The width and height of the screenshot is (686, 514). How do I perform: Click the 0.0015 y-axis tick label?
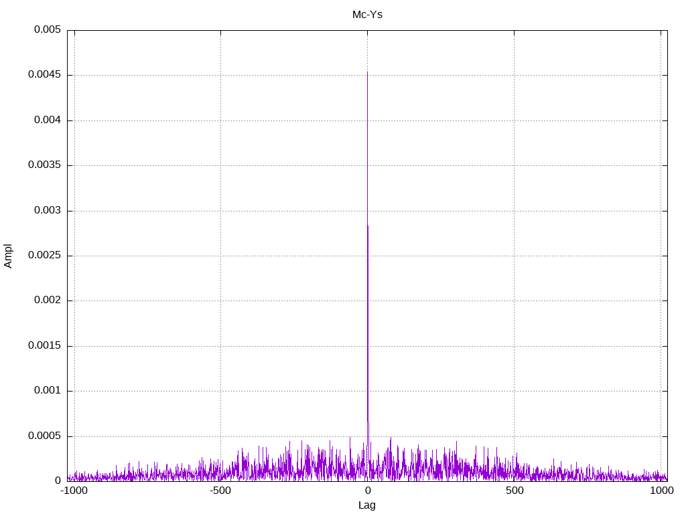click(44, 346)
